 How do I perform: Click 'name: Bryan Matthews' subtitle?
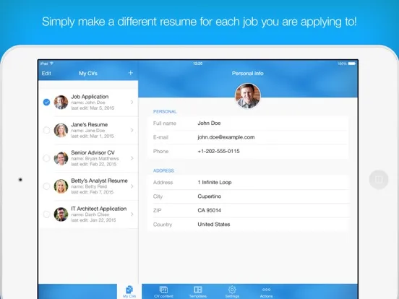[95, 158]
